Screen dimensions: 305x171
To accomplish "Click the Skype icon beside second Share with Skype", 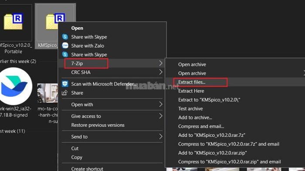I will pos(65,54).
